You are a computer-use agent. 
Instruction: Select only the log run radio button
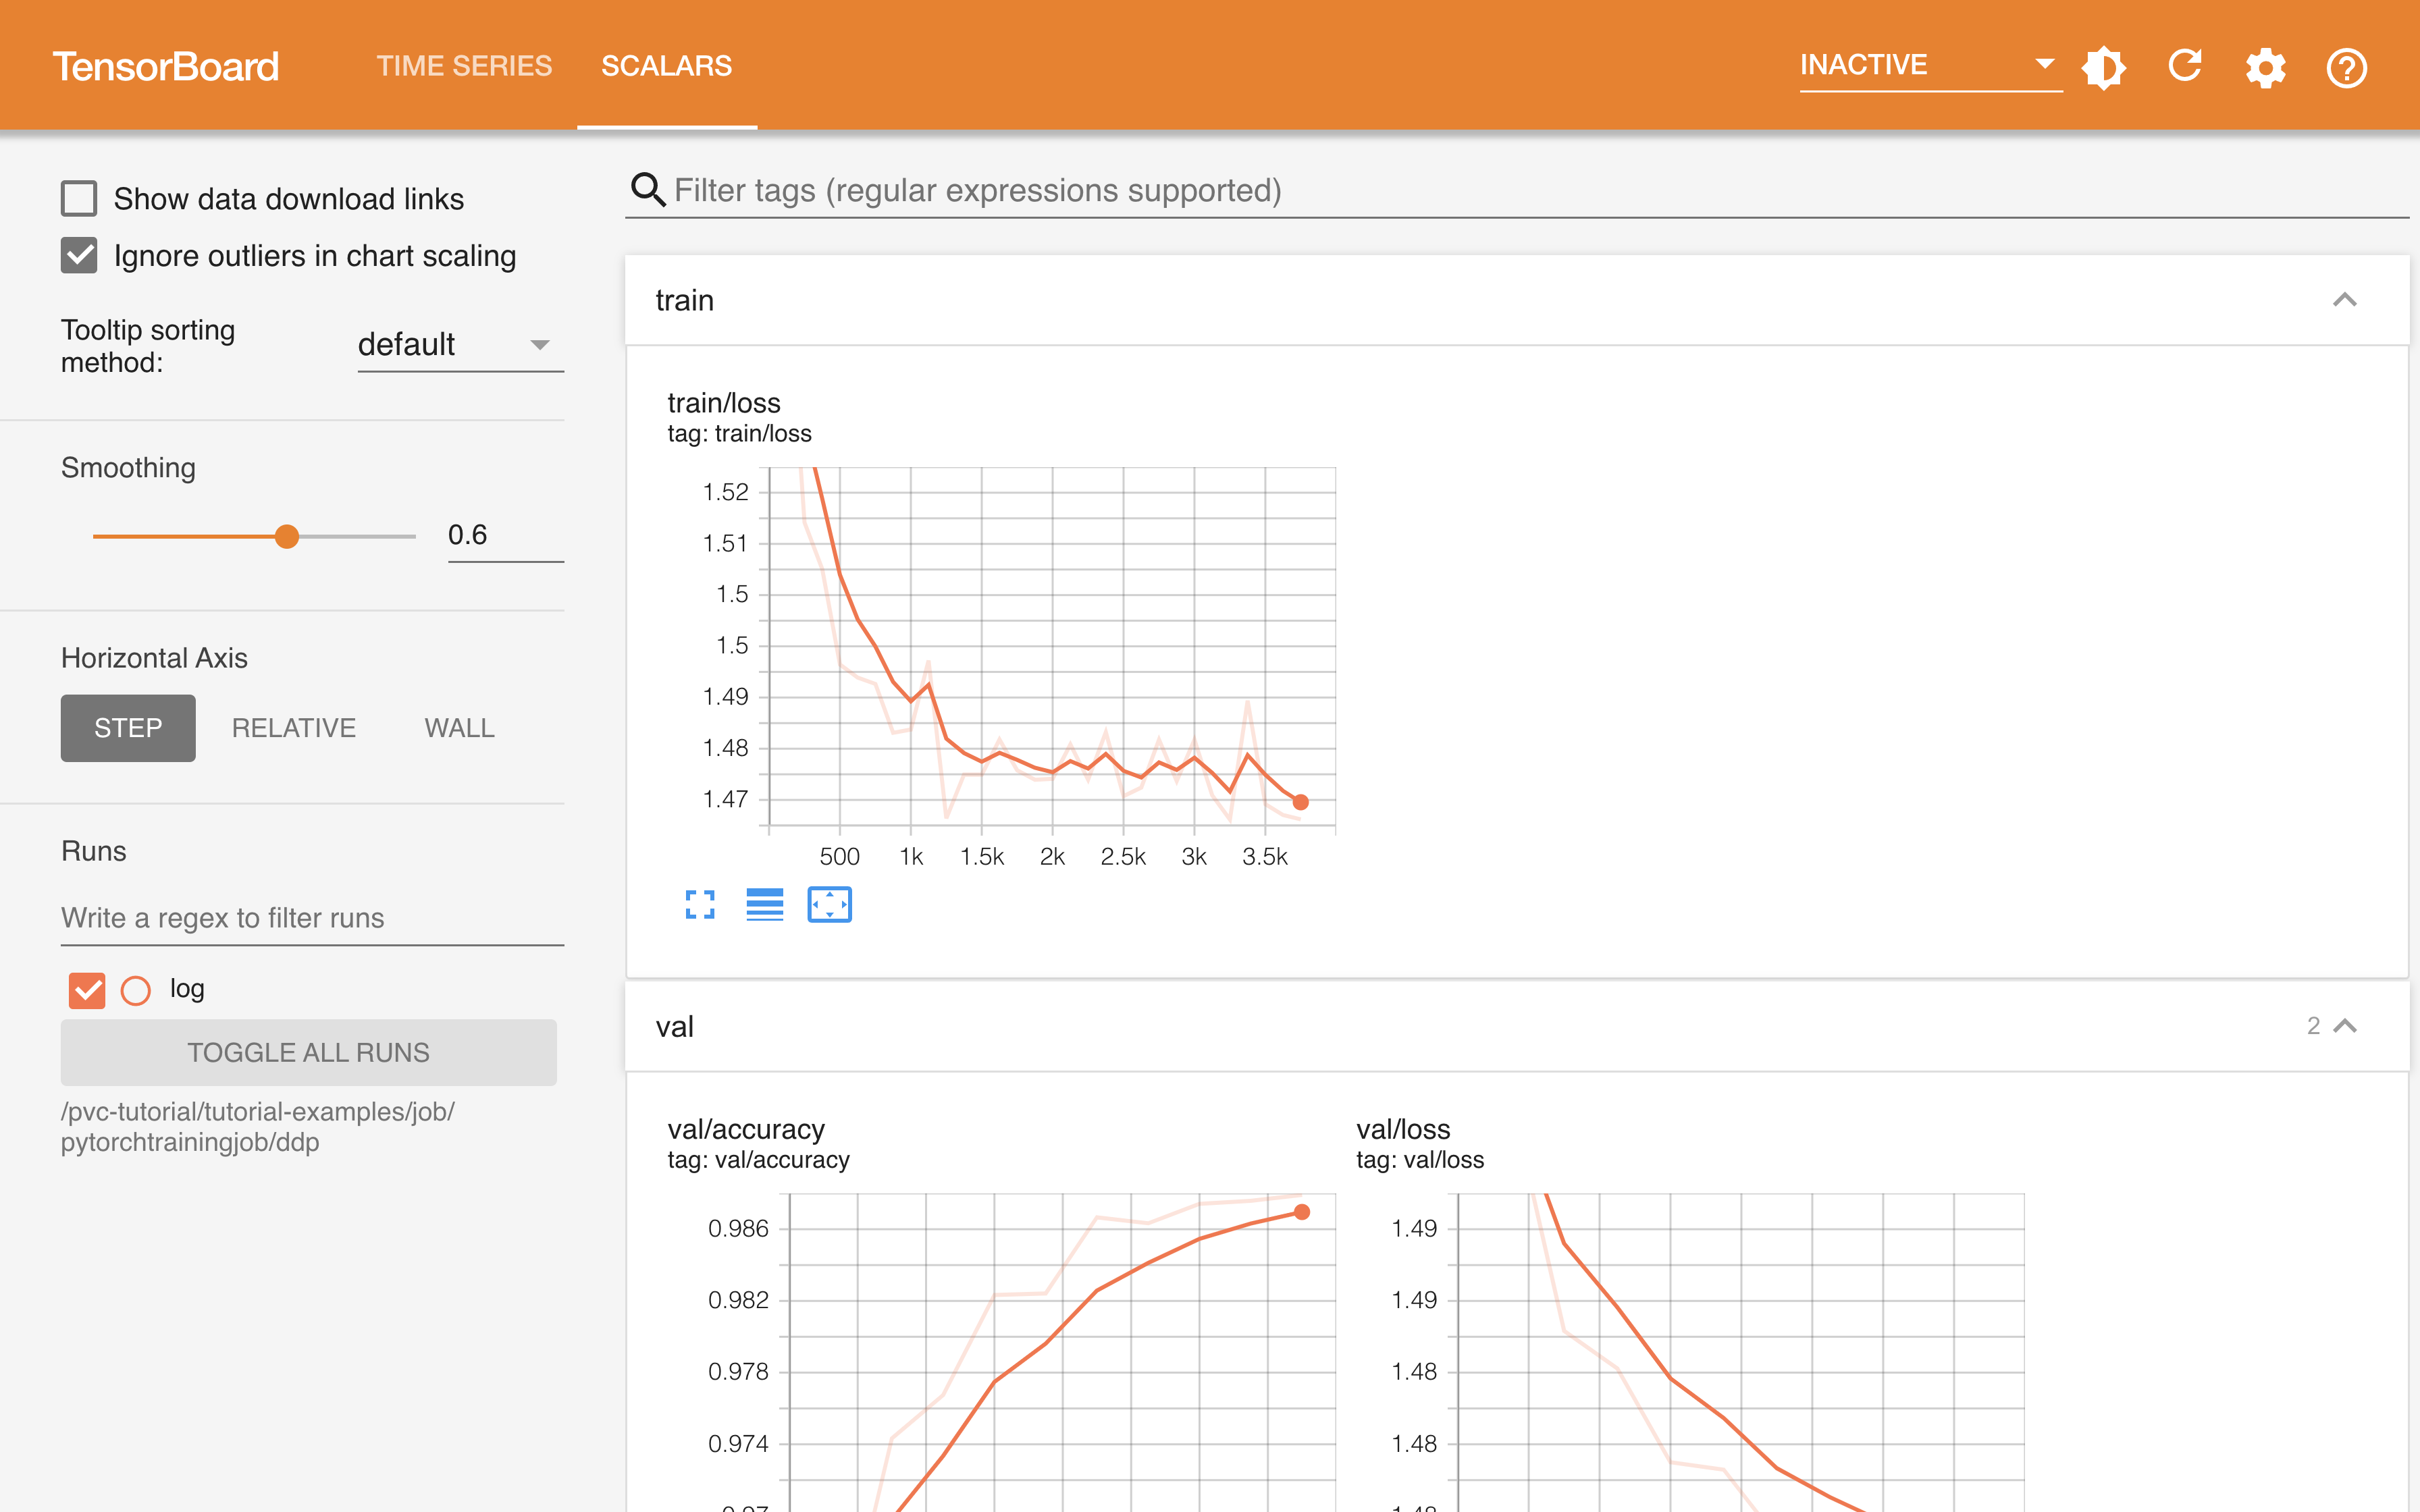(136, 990)
